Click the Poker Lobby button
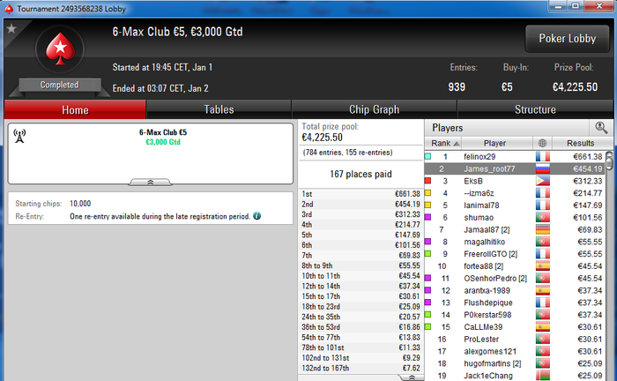617x381 pixels. [567, 39]
